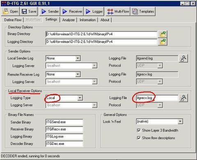Browse for the sender Logging File itgsend.log
Image resolution: width=197 pixels, height=160 pixels.
pyautogui.click(x=183, y=59)
